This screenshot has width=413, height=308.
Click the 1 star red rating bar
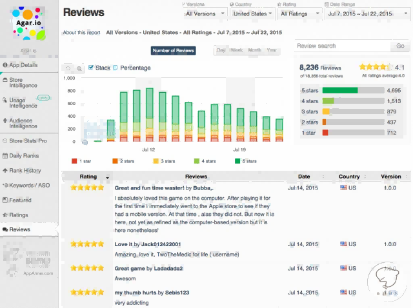pos(325,133)
